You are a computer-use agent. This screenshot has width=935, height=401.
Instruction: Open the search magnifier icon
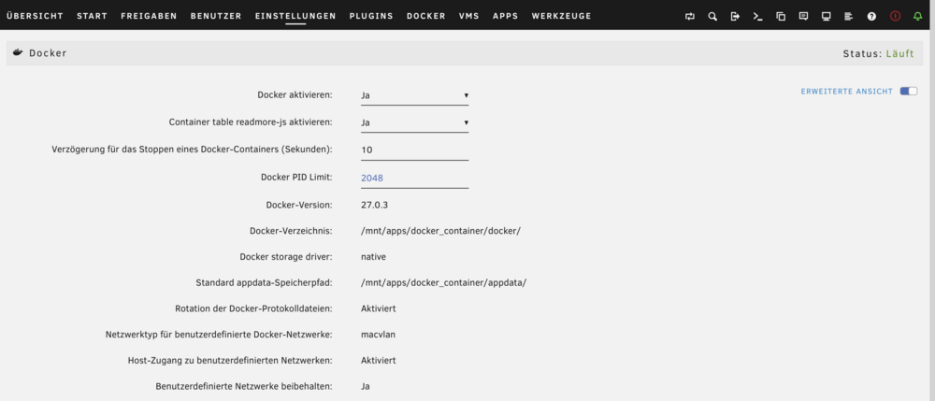click(x=712, y=17)
